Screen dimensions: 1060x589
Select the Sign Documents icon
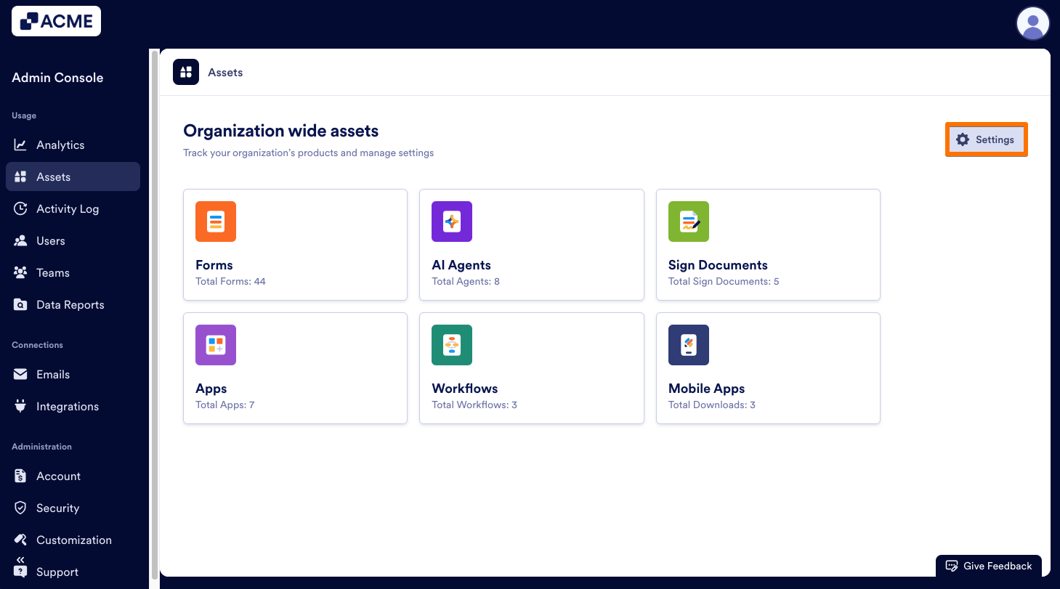click(688, 222)
